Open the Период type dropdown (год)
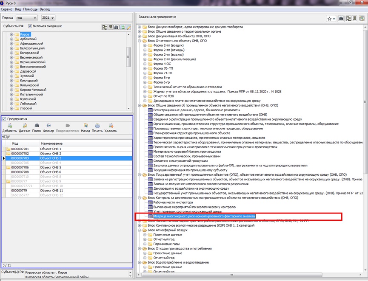The image size is (368, 281). [26, 18]
